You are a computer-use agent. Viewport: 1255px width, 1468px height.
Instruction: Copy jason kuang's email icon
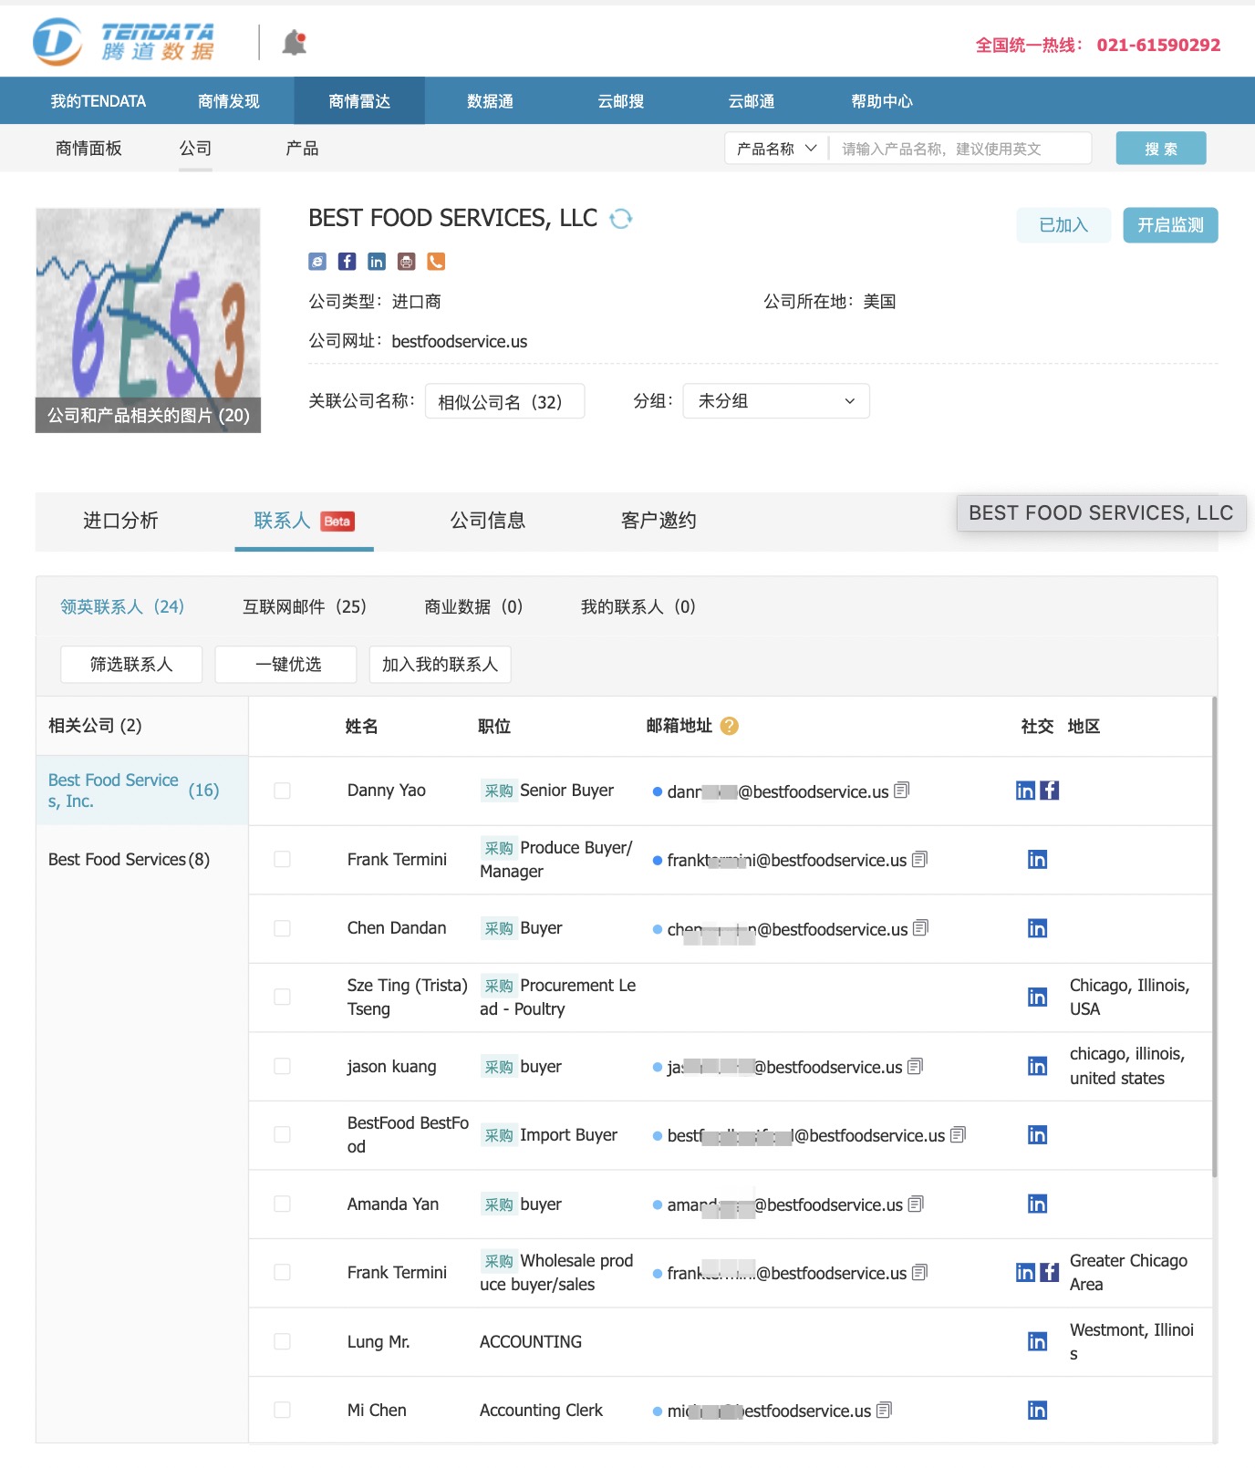point(916,1066)
